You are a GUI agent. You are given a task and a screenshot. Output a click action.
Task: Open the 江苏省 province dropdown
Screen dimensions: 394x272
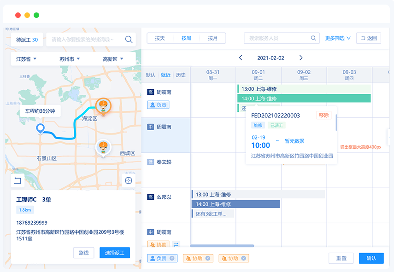pyautogui.click(x=26, y=59)
